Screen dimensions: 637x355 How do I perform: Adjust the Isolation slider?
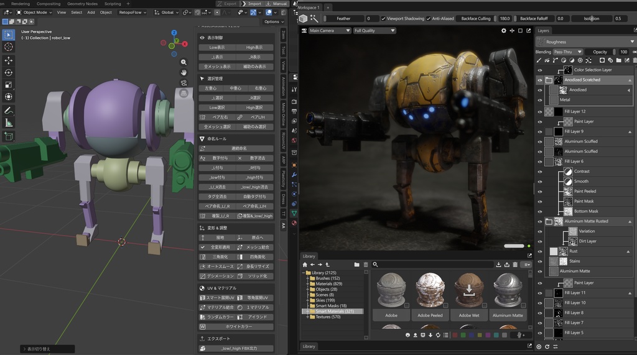coord(592,18)
